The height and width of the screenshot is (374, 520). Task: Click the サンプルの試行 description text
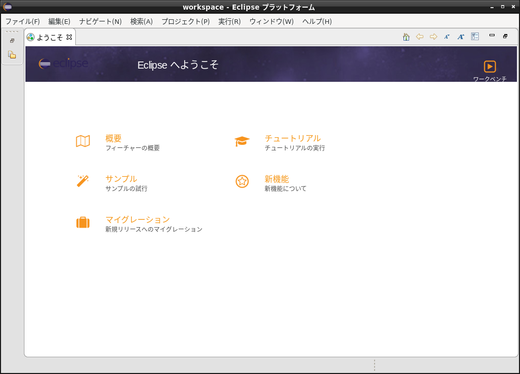click(x=126, y=189)
